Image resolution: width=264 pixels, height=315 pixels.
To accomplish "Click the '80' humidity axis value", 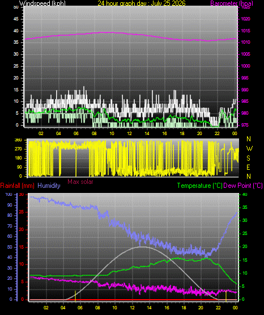I will [10, 215].
